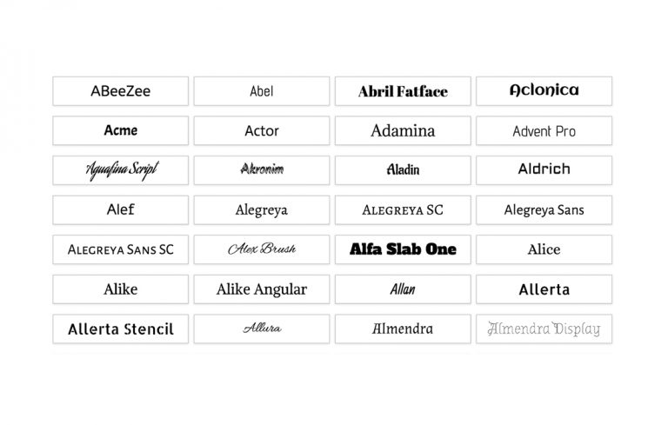Select the Alfa Slab One font

point(403,249)
